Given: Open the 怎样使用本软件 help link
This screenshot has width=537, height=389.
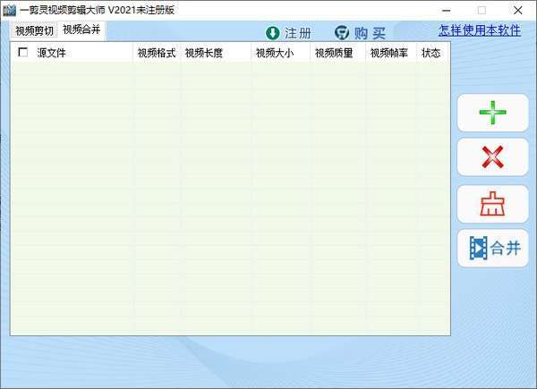Looking at the screenshot, I should point(480,30).
